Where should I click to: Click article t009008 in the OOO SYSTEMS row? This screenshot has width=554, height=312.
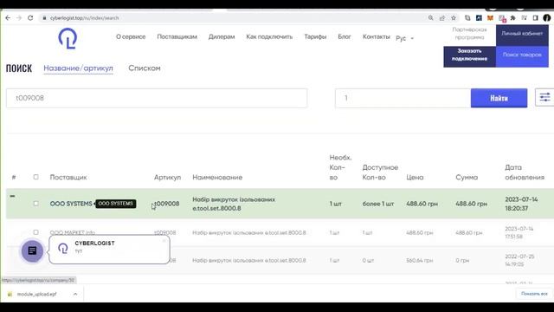coord(167,204)
